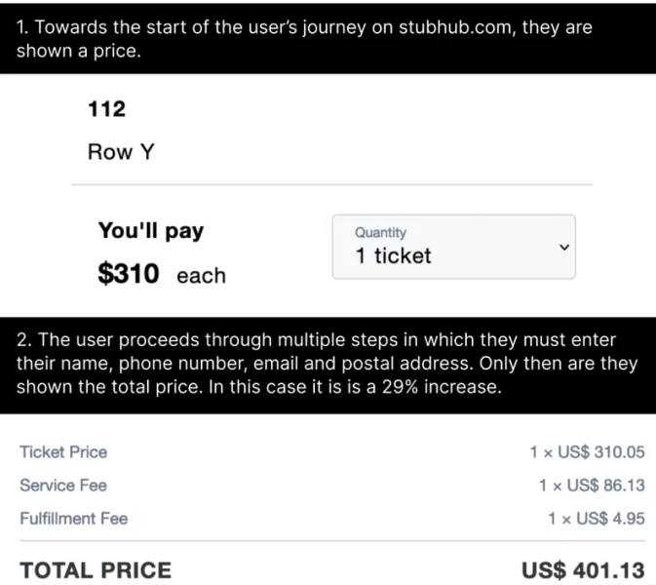This screenshot has width=656, height=585.
Task: Click the "stubhub.com" text in the first caption
Action: point(454,27)
